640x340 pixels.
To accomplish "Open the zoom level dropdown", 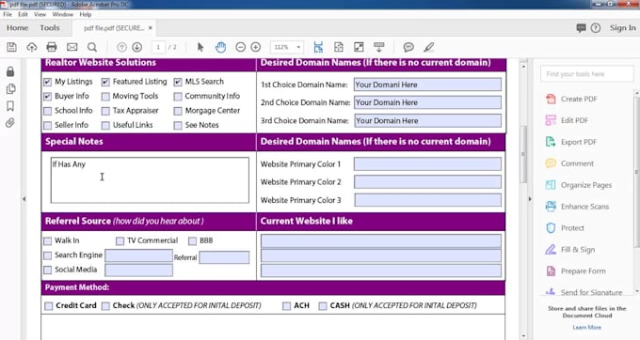I will pos(298,47).
